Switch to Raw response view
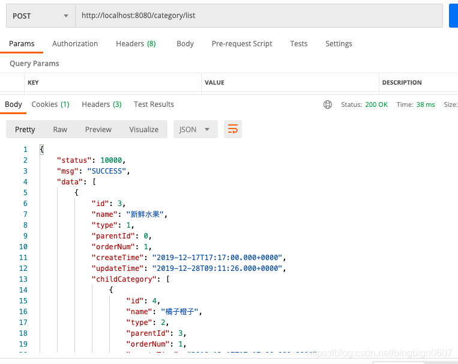458x364 pixels. coord(60,129)
